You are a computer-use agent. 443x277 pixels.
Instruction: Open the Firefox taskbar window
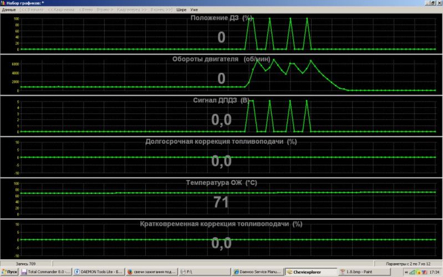150,272
